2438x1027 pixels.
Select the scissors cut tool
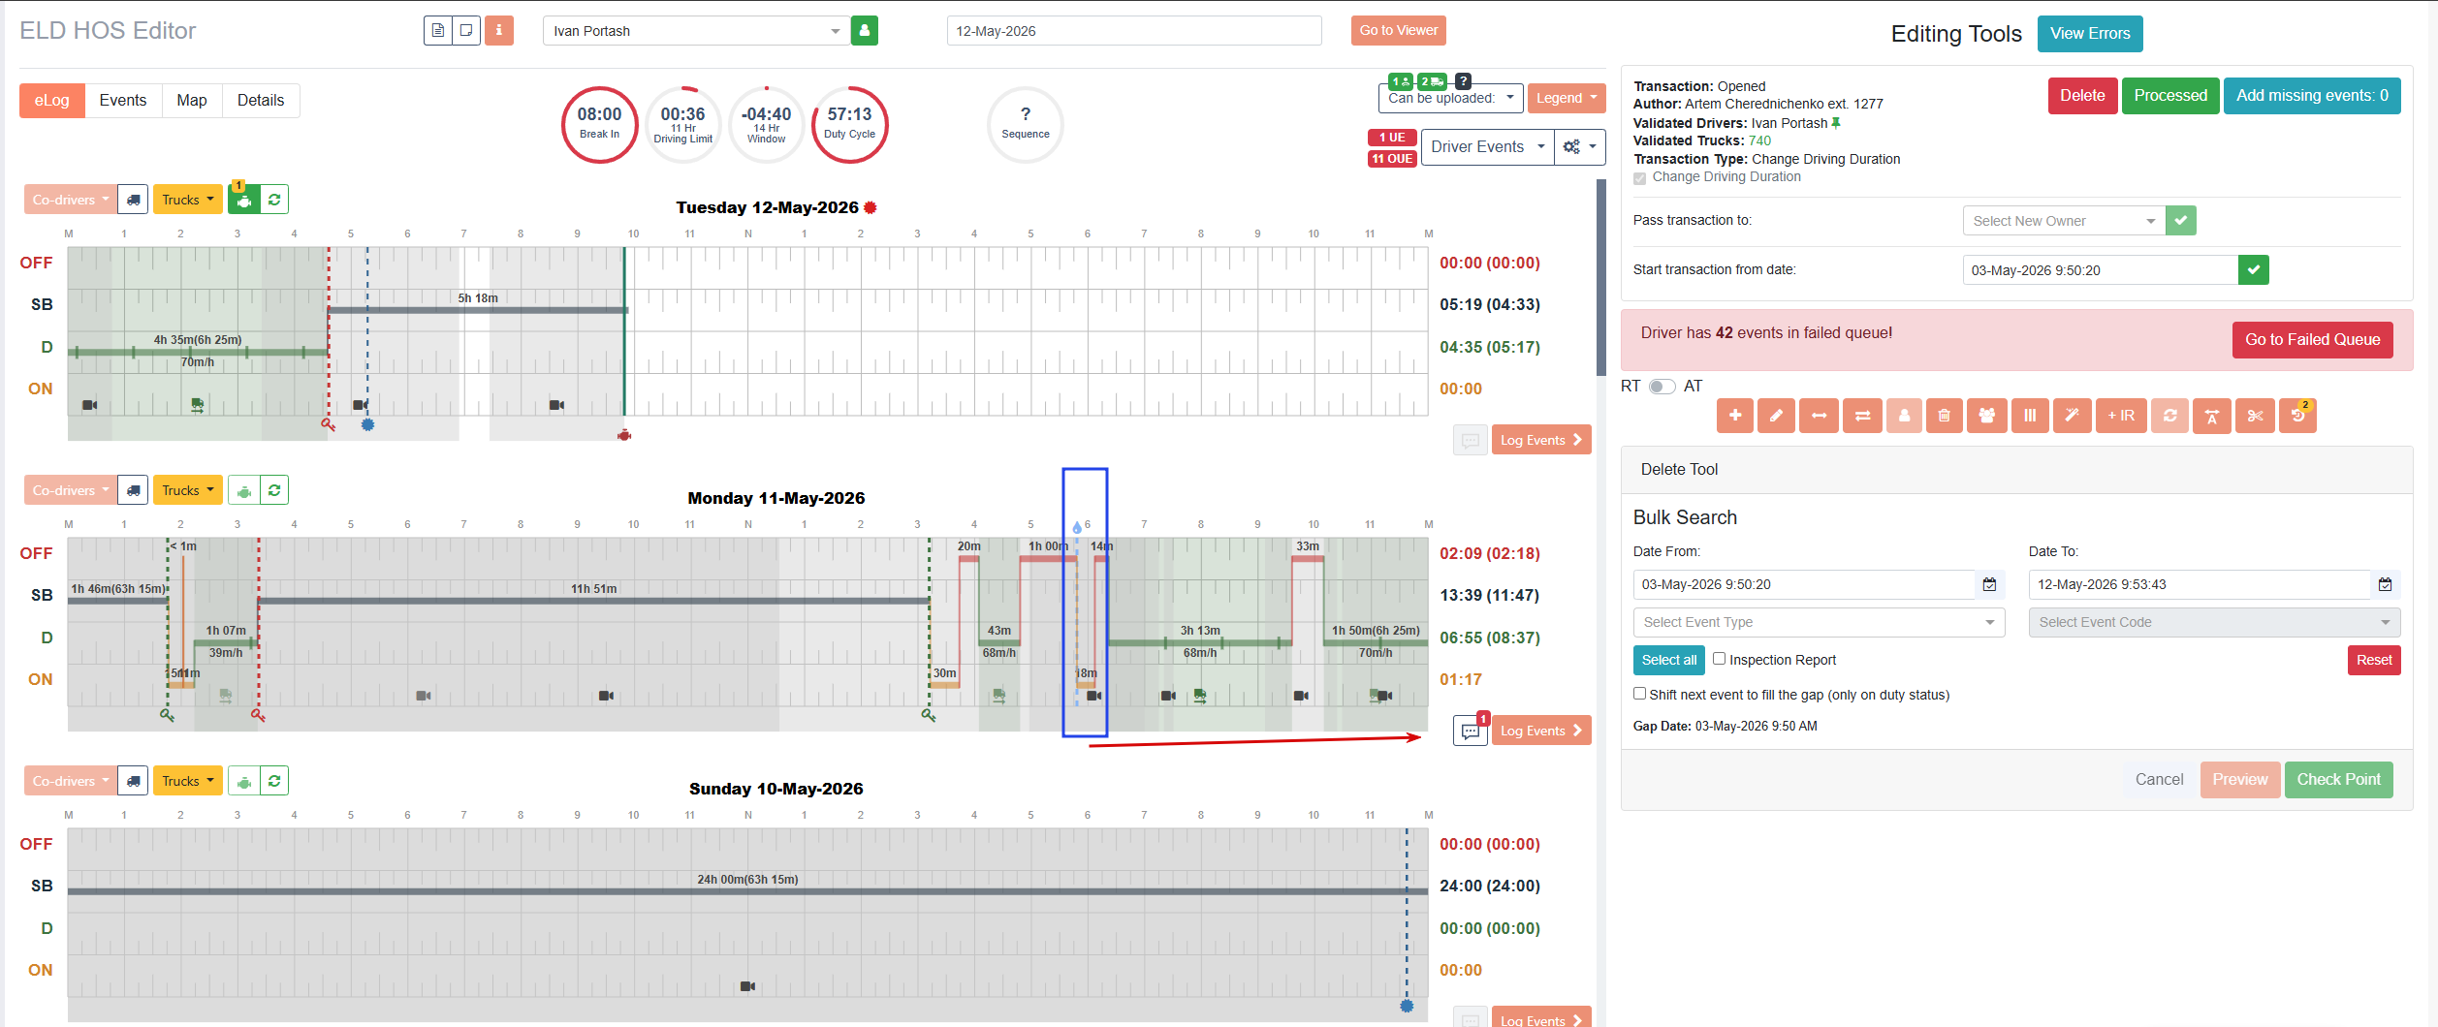pyautogui.click(x=2255, y=416)
